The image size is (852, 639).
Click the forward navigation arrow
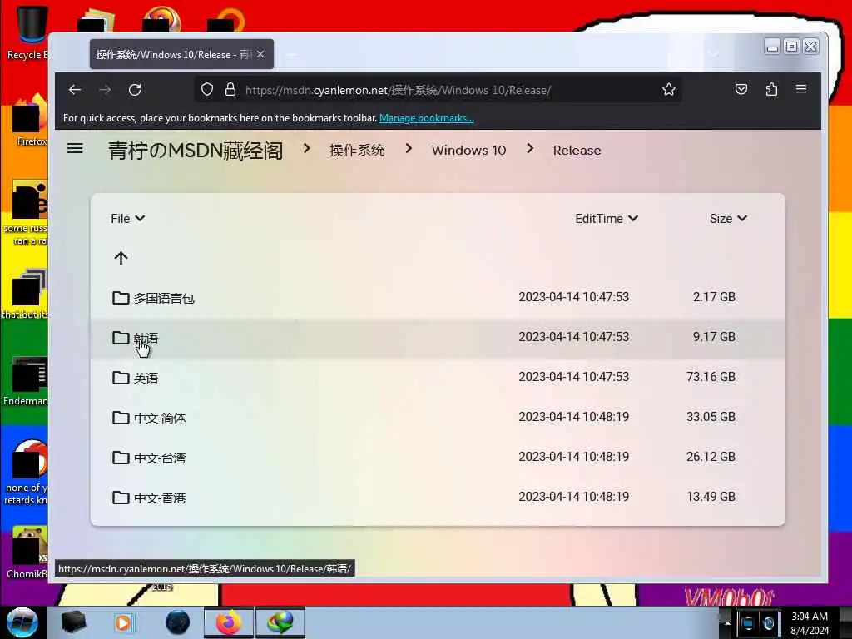coord(105,90)
